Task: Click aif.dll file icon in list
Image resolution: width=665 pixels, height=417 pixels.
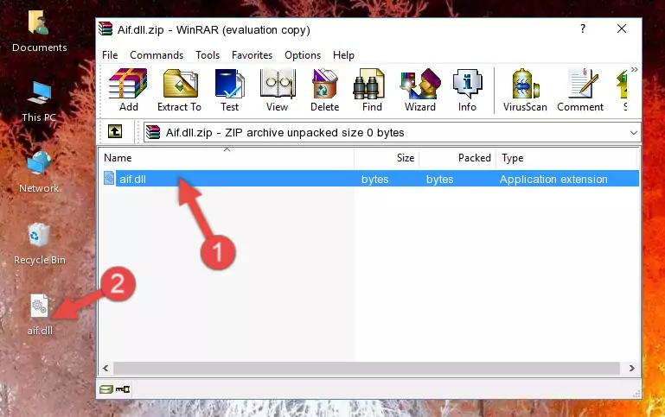Action: (x=109, y=178)
